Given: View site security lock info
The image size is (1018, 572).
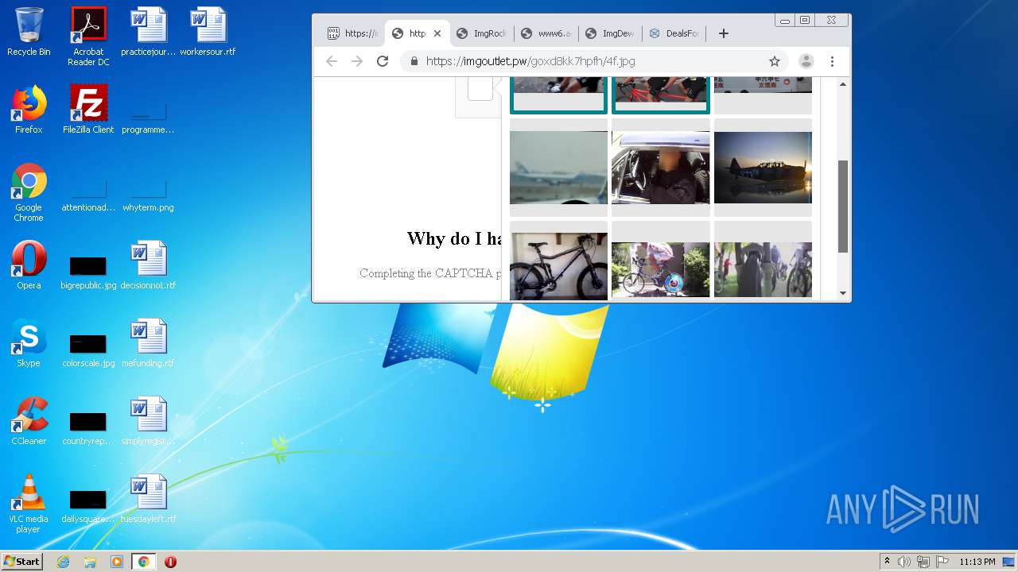Looking at the screenshot, I should point(414,61).
